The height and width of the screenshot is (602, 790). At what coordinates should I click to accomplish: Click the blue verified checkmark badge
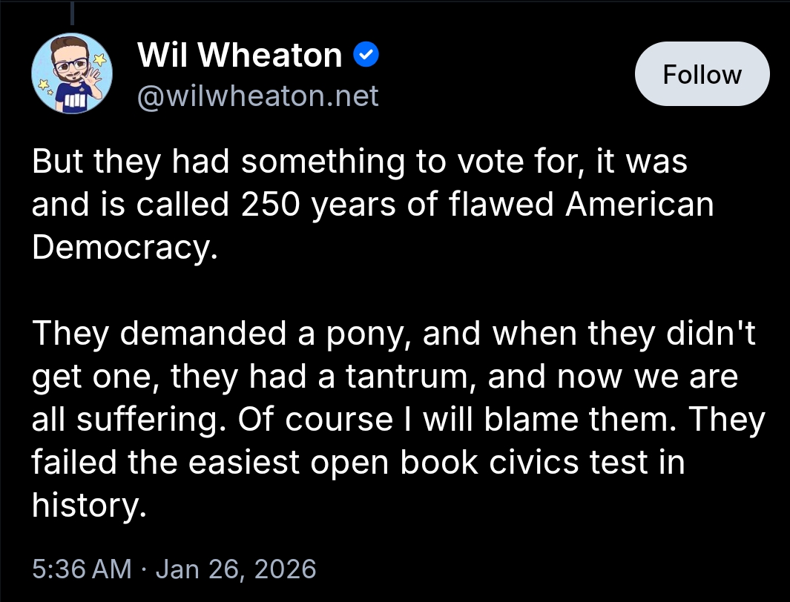[x=367, y=54]
